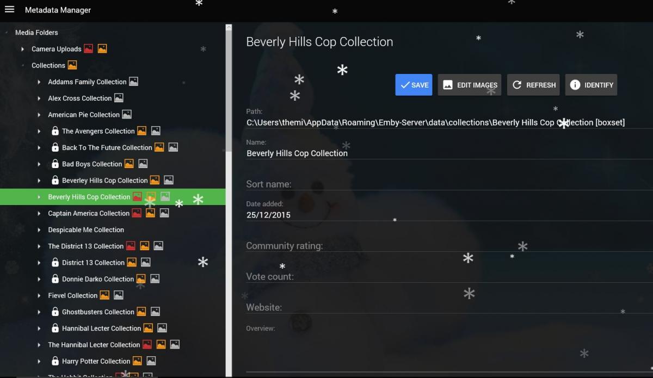Screen dimensions: 653x378
Task: Click orange image icon beside The Avengers Collection
Action: click(x=141, y=131)
